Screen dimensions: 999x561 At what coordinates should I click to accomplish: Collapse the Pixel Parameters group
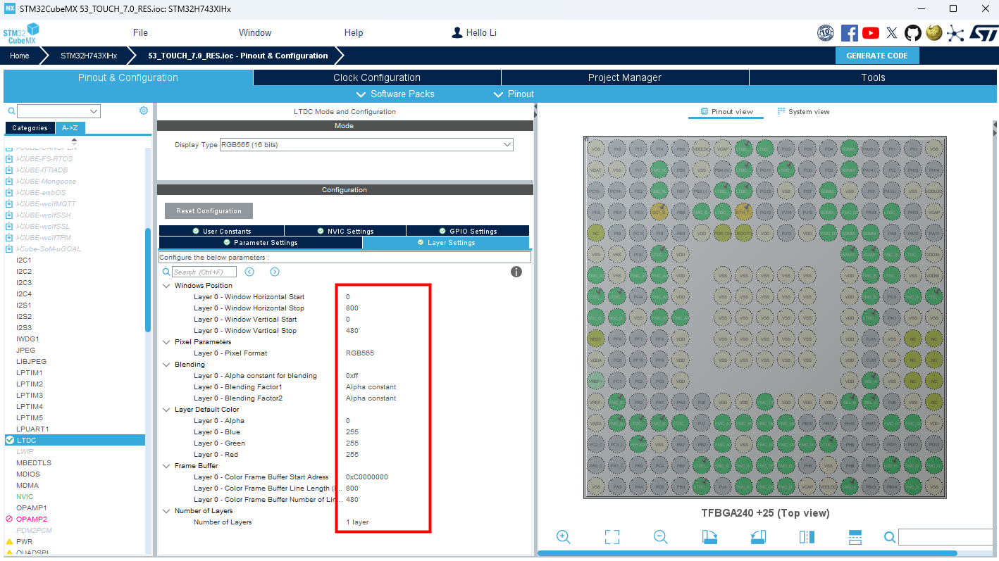167,342
